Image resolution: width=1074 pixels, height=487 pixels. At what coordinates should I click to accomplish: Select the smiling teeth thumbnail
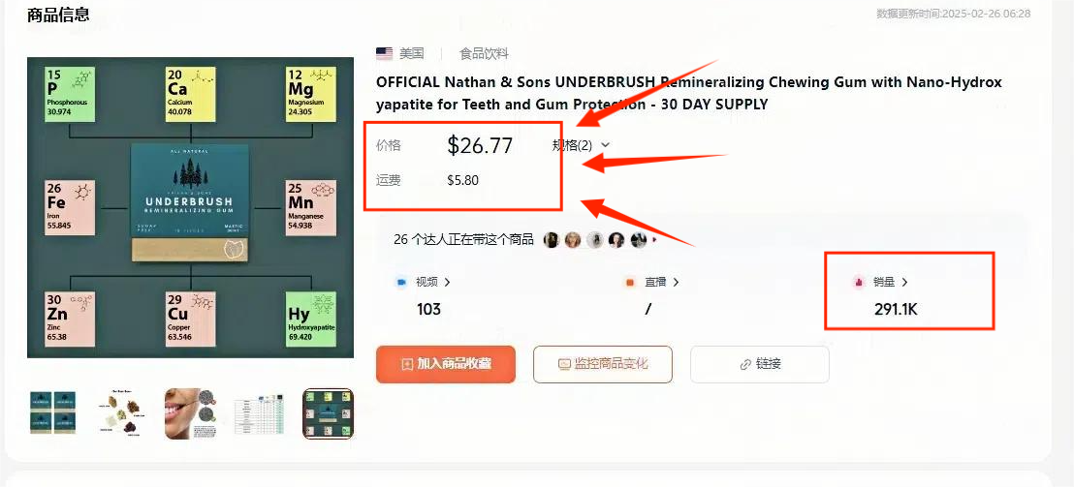[x=190, y=413]
